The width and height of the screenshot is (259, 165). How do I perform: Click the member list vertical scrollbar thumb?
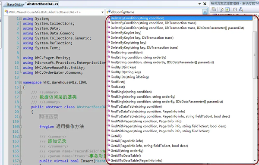pyautogui.click(x=255, y=55)
